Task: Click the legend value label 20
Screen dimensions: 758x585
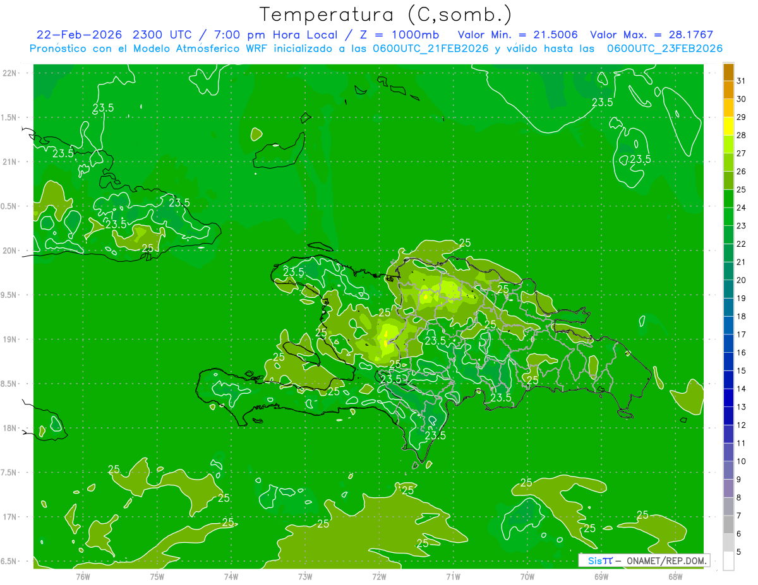Action: click(x=742, y=280)
